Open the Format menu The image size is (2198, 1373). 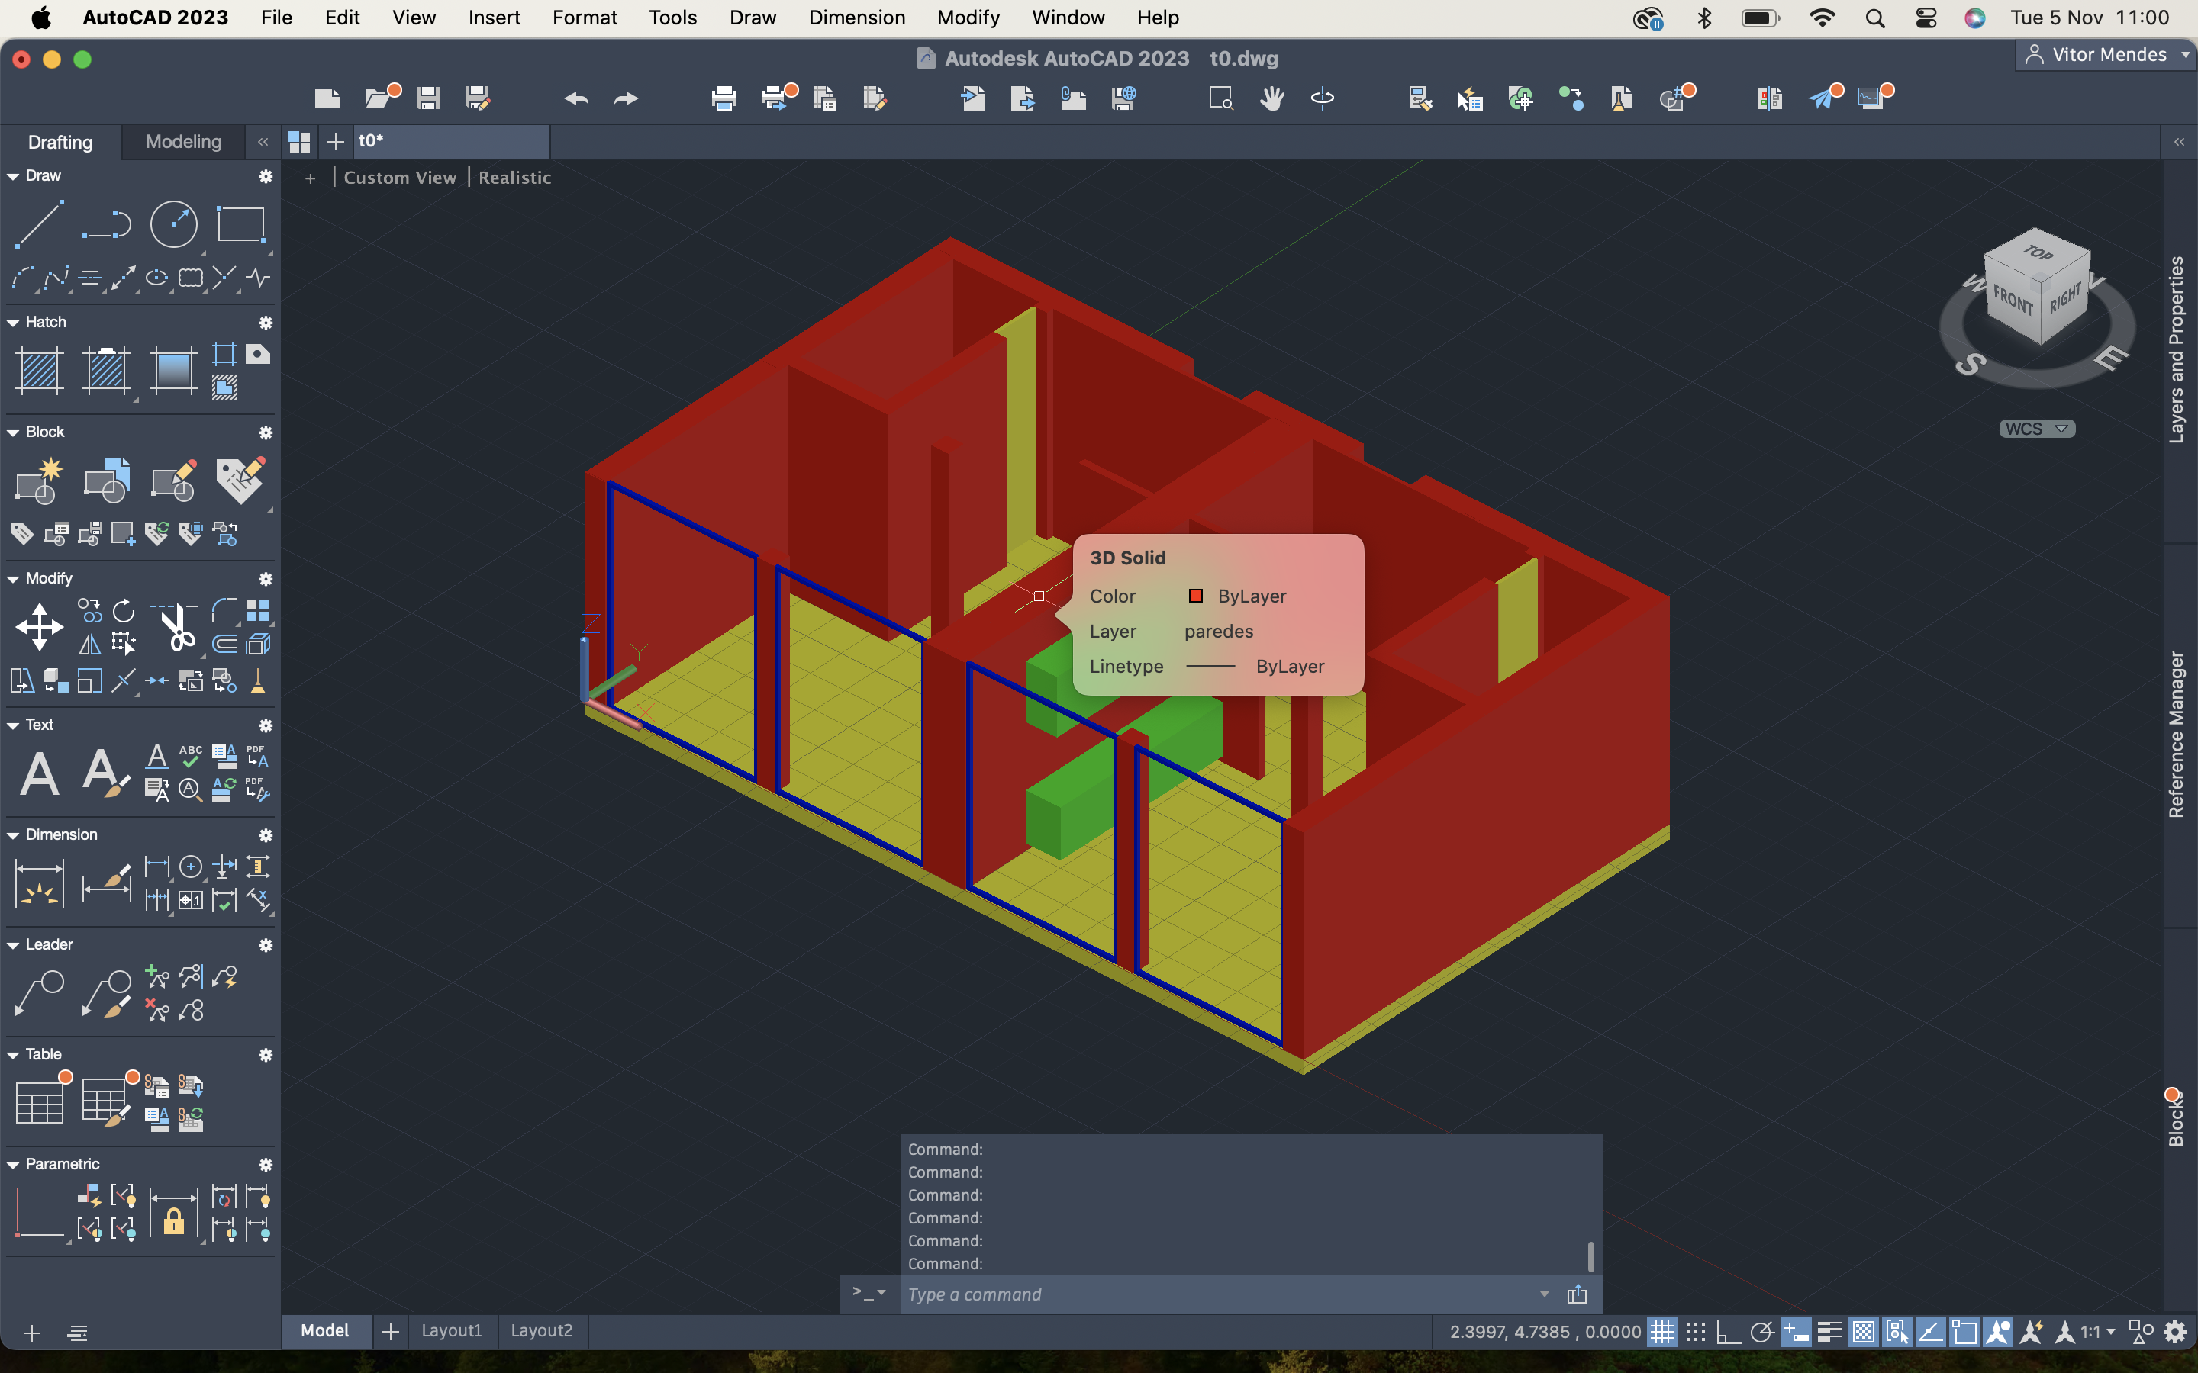[584, 18]
